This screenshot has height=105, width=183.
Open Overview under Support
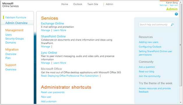click(x=11, y=69)
